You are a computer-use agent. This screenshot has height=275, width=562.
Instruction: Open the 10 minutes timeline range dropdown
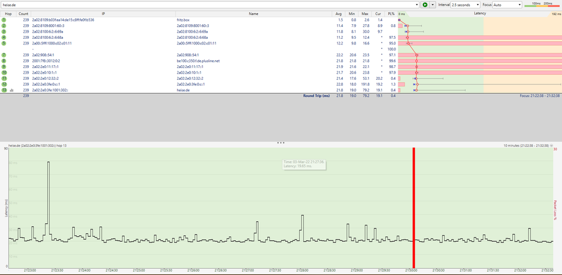coord(551,146)
